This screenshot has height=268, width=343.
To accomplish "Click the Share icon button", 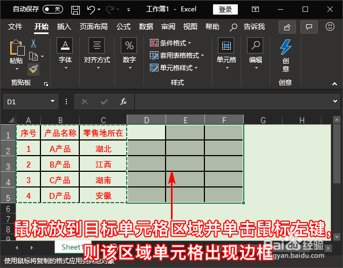I will (x=287, y=27).
